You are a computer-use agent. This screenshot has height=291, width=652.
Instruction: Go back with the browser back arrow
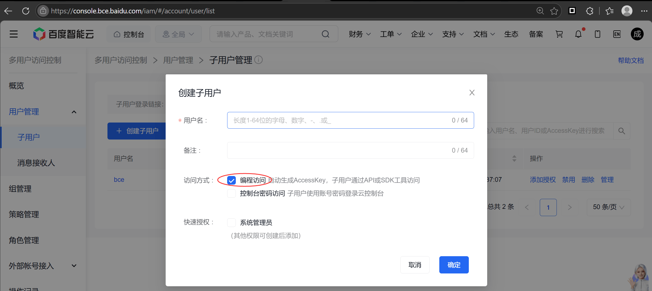pyautogui.click(x=8, y=11)
